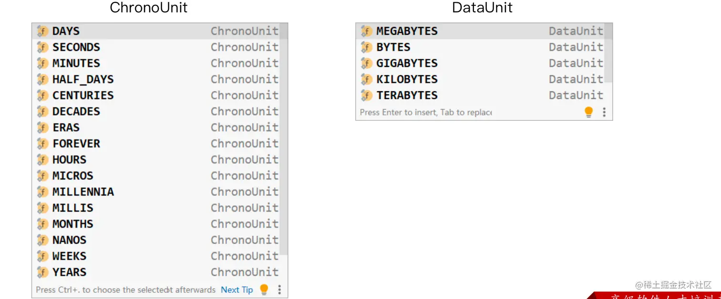Choose the FOREVER suggestion
721x299 pixels.
click(x=156, y=144)
